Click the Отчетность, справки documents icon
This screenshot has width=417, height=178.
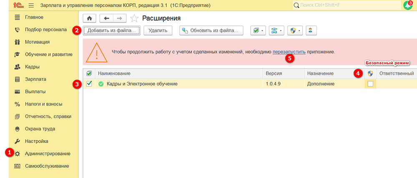point(17,116)
